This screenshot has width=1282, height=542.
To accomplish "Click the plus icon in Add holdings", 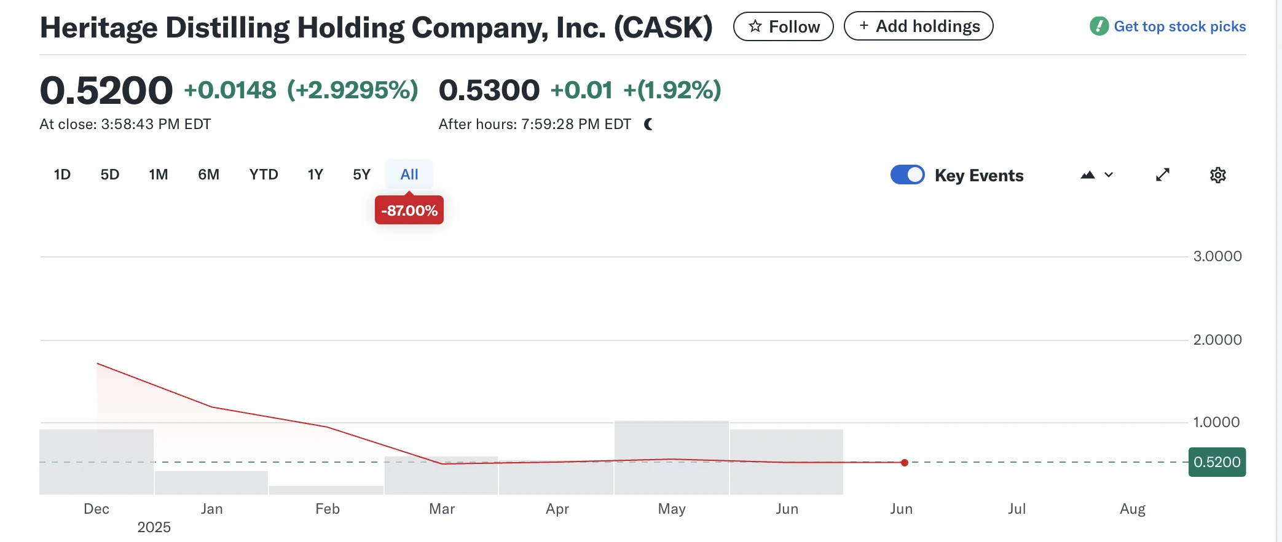I will 863,26.
